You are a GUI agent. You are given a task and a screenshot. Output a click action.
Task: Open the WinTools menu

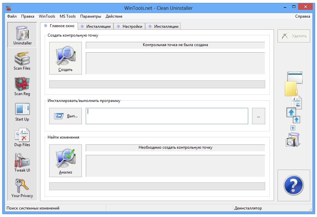[47, 16]
